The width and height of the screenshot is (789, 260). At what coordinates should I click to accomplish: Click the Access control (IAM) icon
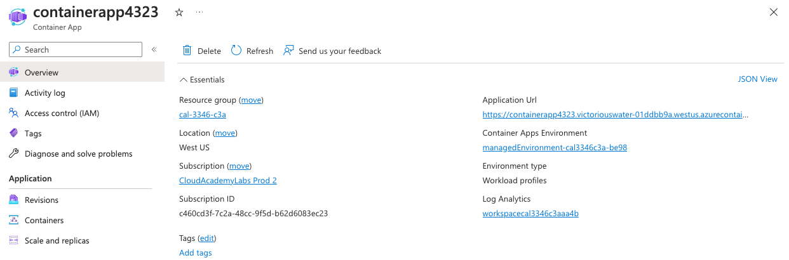click(13, 114)
